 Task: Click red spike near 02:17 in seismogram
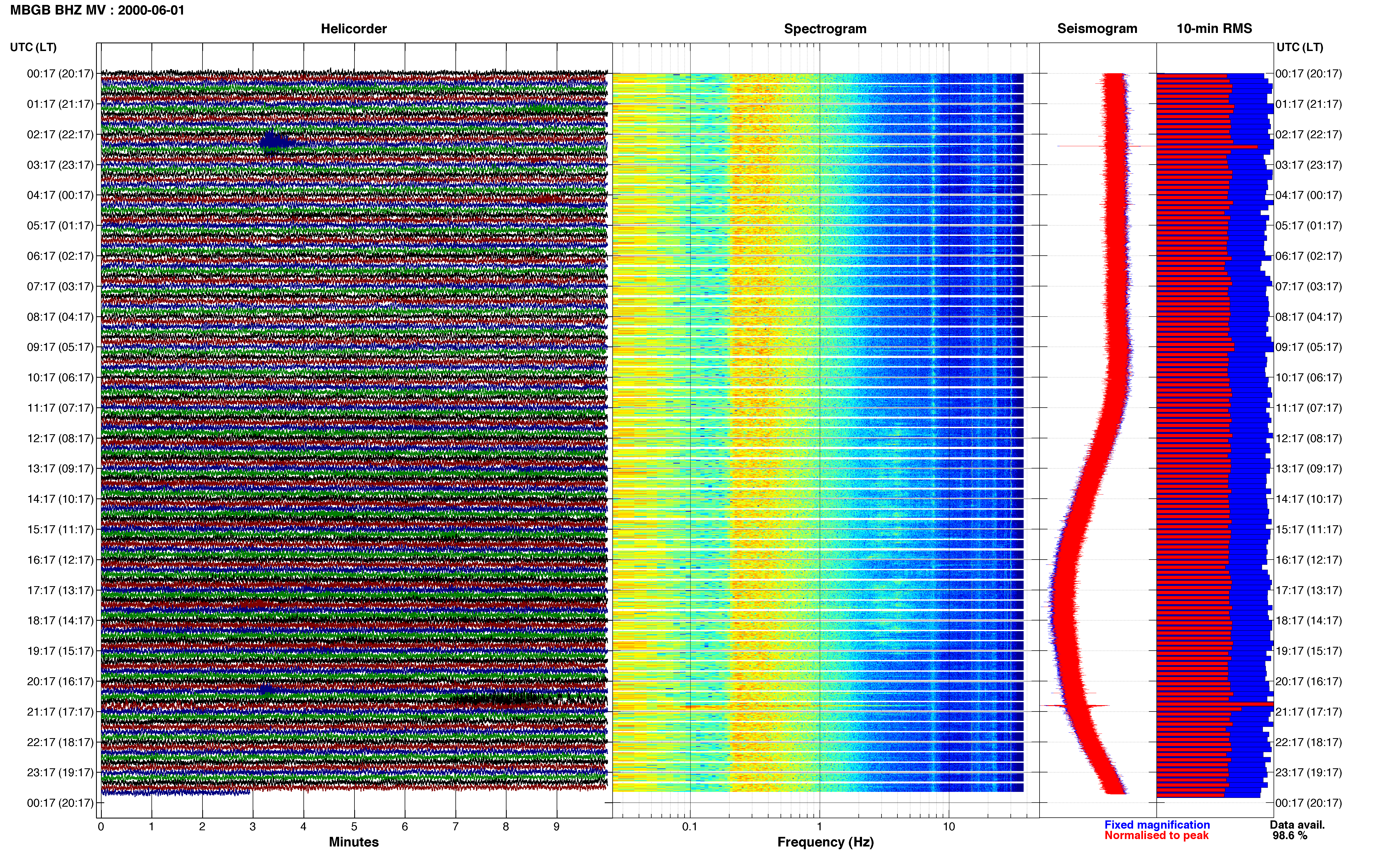(1106, 146)
